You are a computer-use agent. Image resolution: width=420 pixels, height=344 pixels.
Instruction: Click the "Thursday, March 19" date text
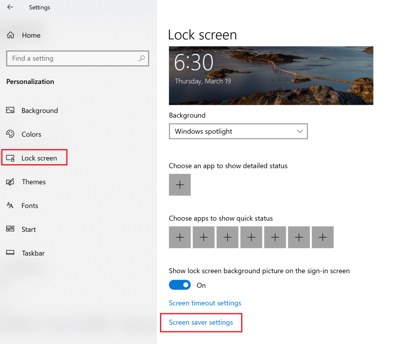(x=203, y=81)
